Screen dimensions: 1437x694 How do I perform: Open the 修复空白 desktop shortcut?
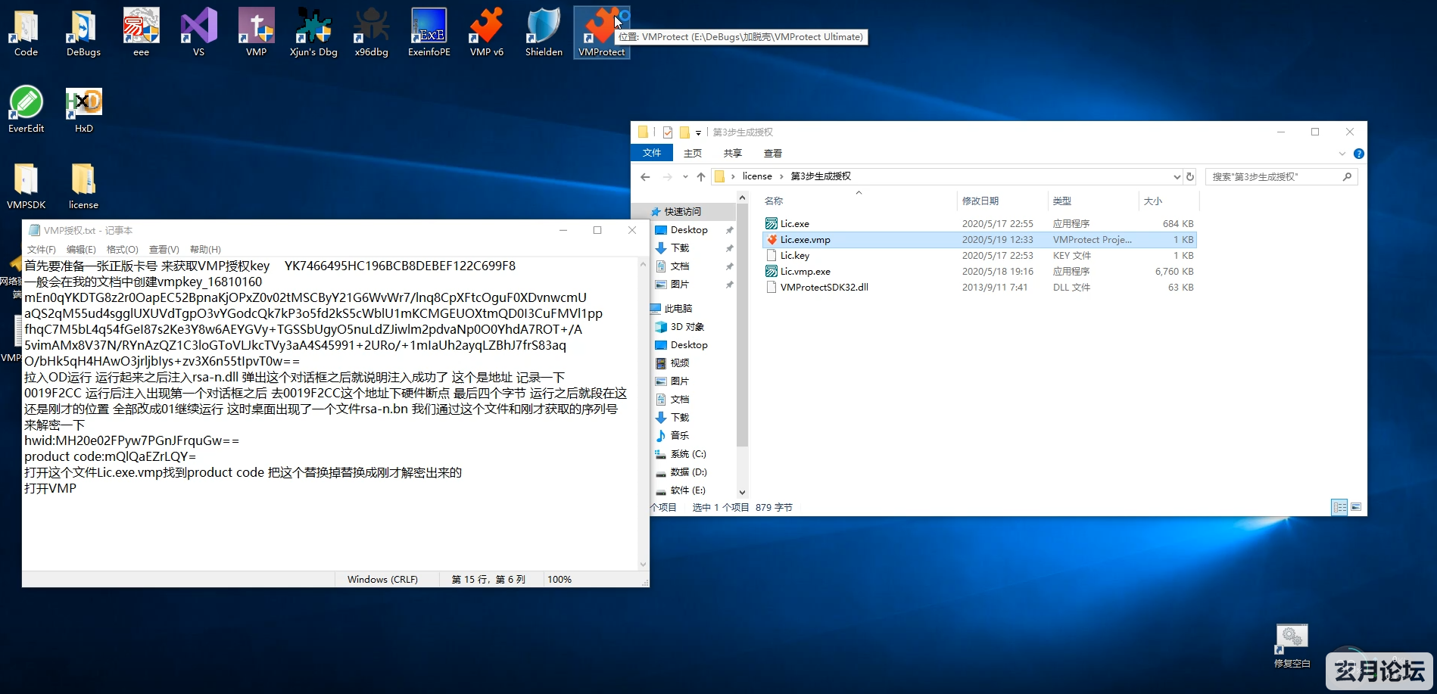1292,646
